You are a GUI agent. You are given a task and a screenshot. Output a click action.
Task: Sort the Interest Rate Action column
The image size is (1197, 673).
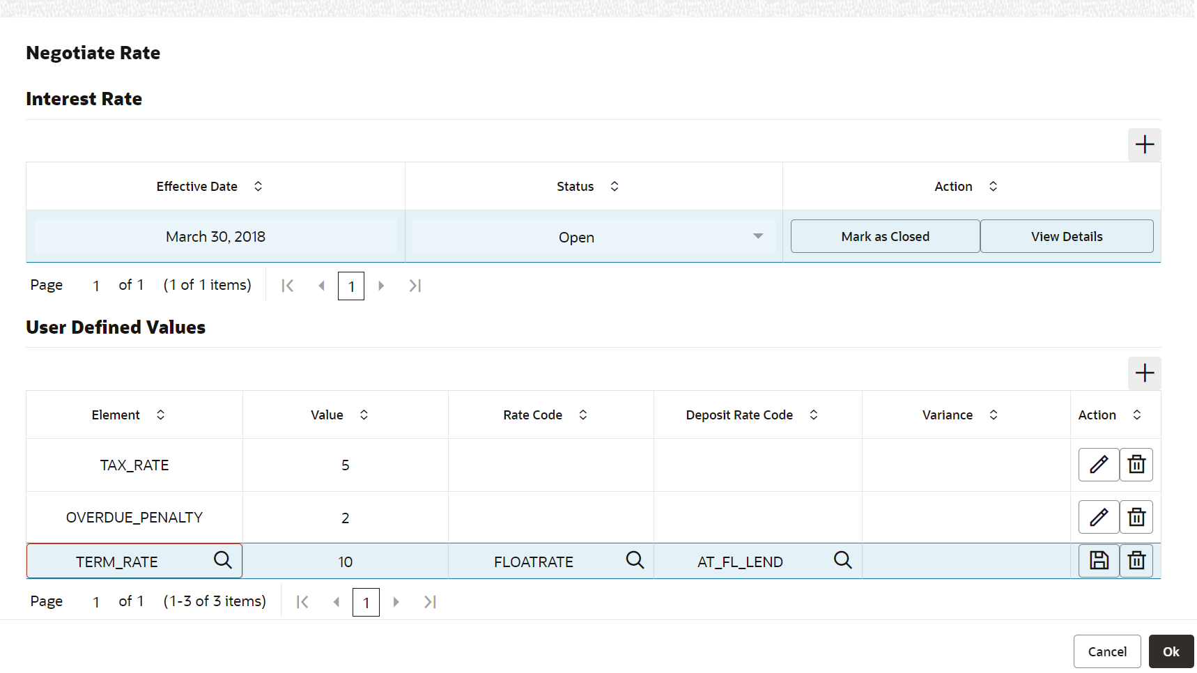click(993, 187)
